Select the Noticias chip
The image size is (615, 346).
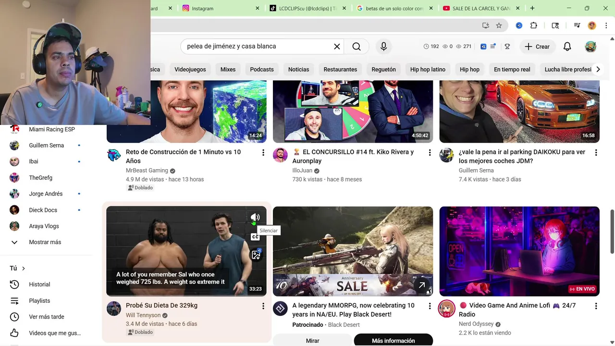tap(298, 69)
